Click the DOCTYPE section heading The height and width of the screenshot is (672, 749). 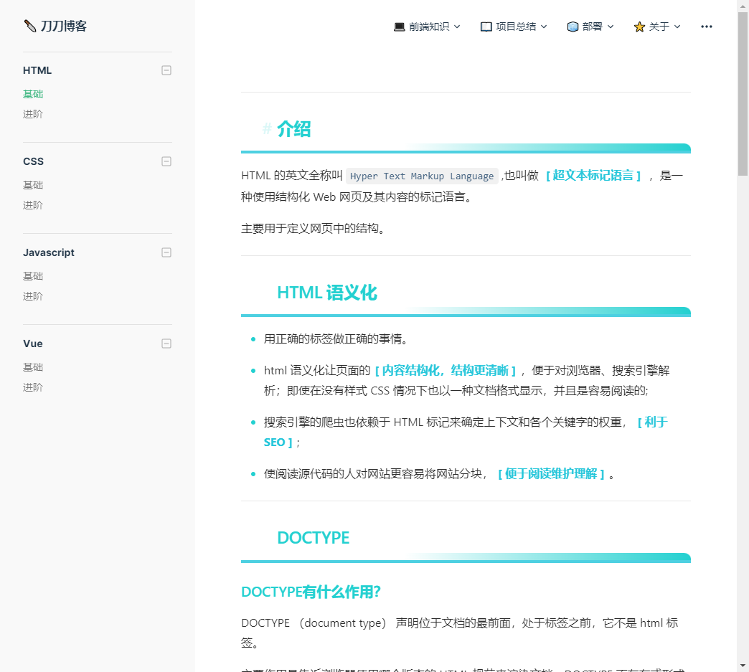click(x=314, y=538)
